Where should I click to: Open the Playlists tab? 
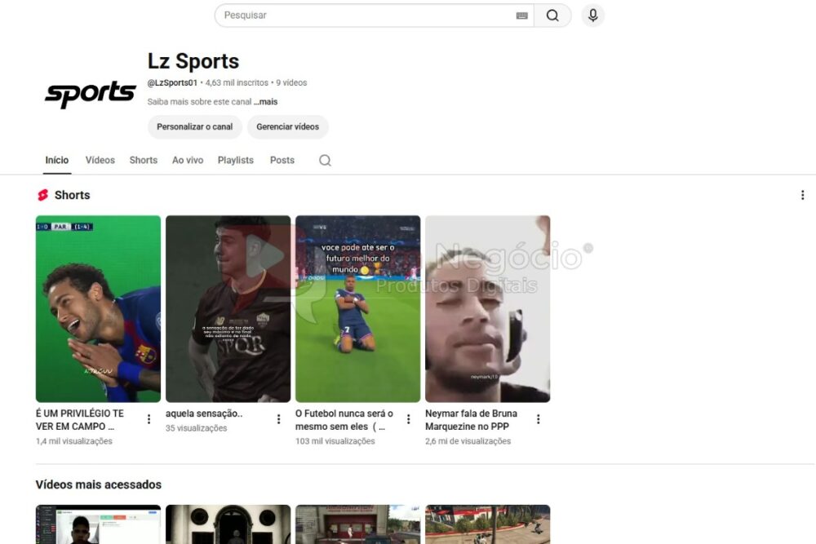pos(235,160)
